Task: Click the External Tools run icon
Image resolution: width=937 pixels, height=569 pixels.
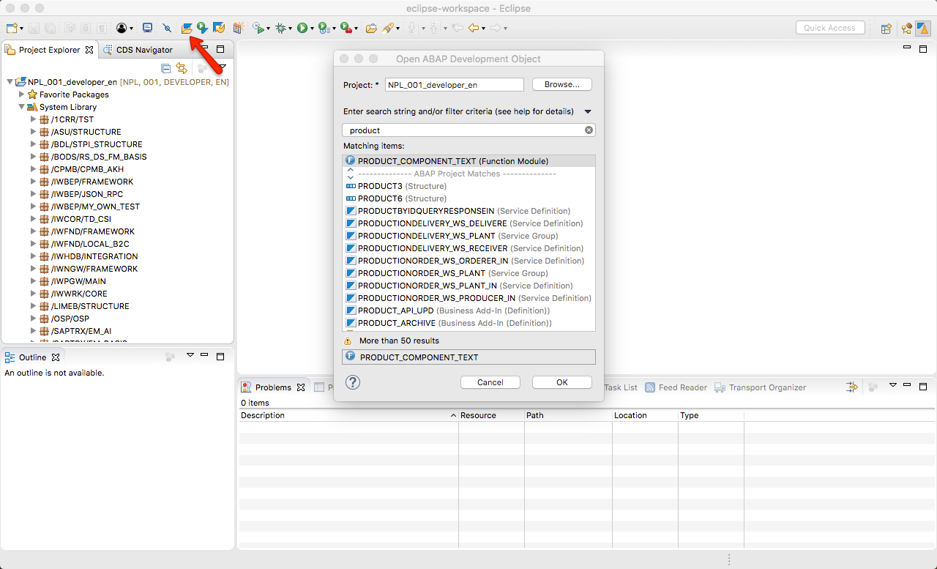Action: [x=346, y=28]
